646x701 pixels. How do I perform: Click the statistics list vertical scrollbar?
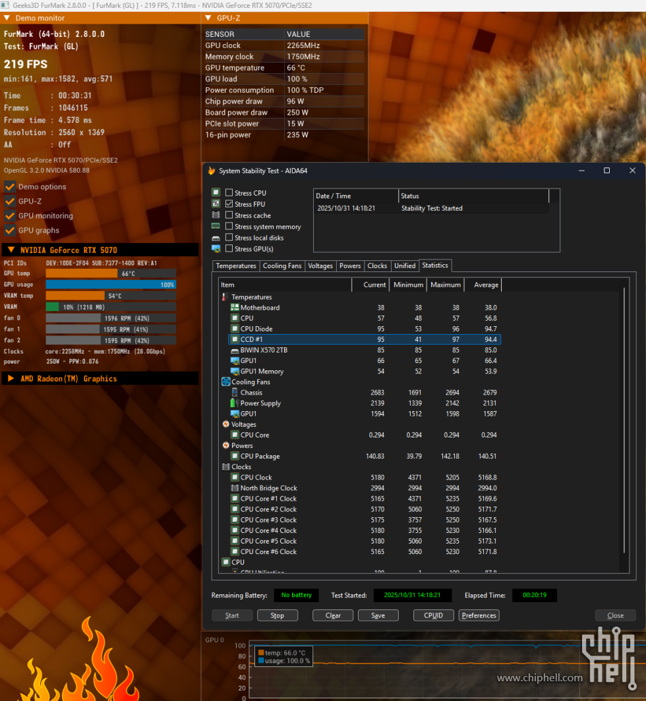pos(624,420)
